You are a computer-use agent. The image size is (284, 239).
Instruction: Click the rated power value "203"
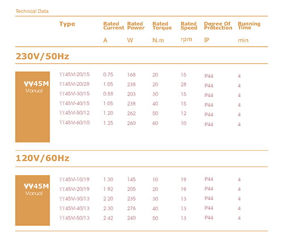[x=131, y=94]
